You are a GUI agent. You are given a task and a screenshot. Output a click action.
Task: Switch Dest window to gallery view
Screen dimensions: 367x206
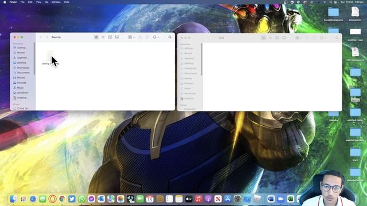coord(284,38)
